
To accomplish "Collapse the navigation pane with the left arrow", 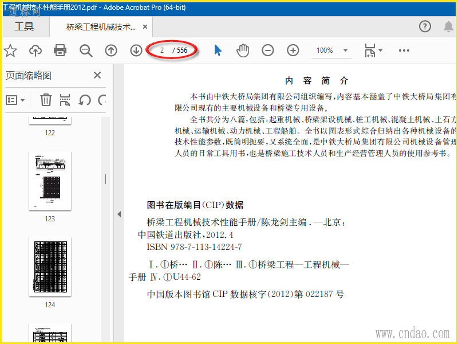I will pos(119,214).
